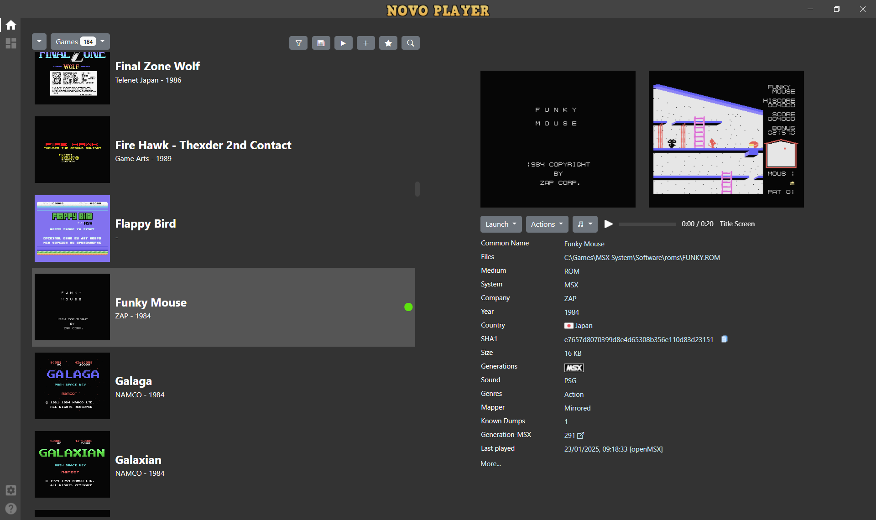
Task: Click genre value Action
Action: click(574, 394)
